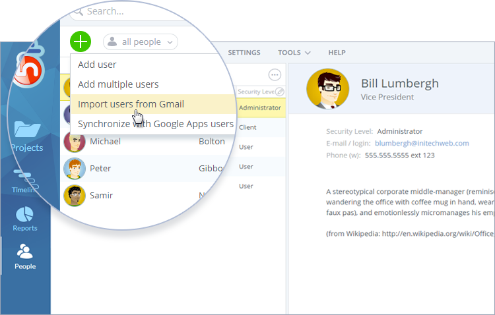Click the Bolton last name cell
Screen dimensions: 495x315
212,141
